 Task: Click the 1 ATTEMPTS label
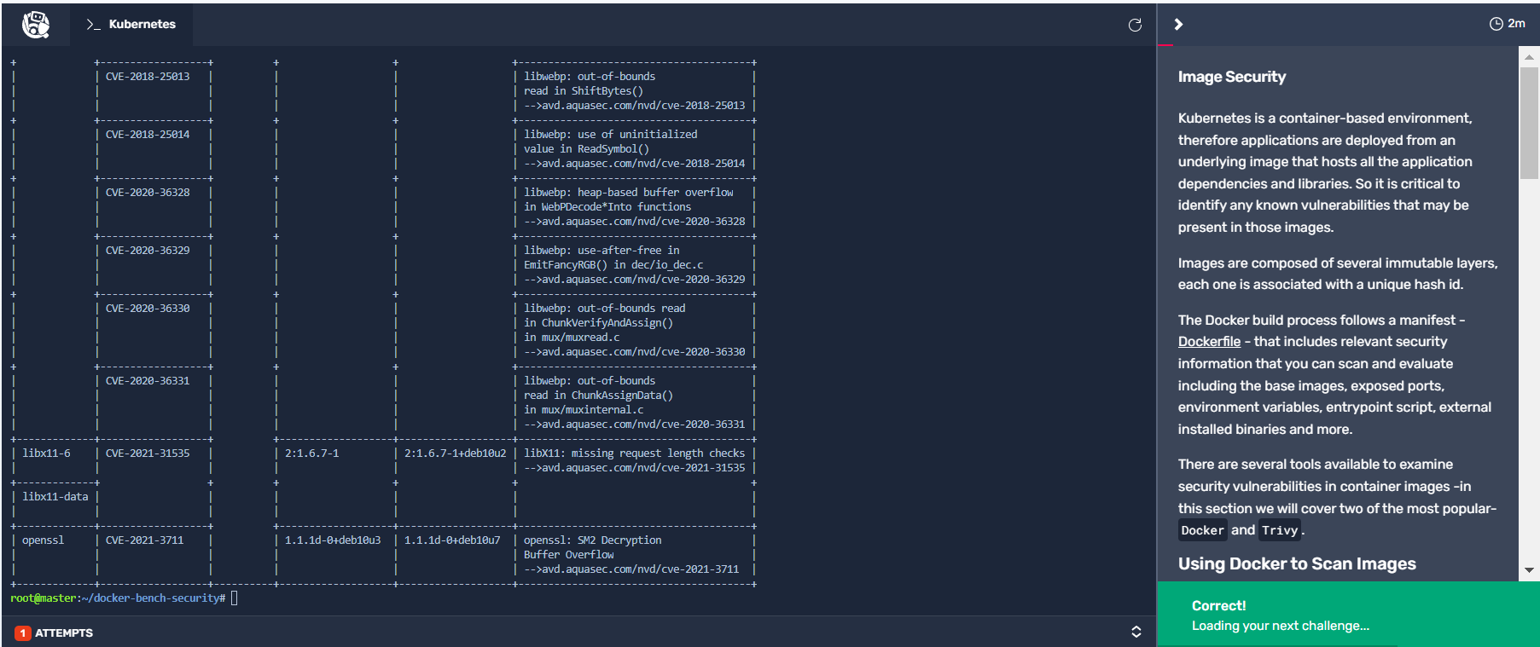coord(55,633)
